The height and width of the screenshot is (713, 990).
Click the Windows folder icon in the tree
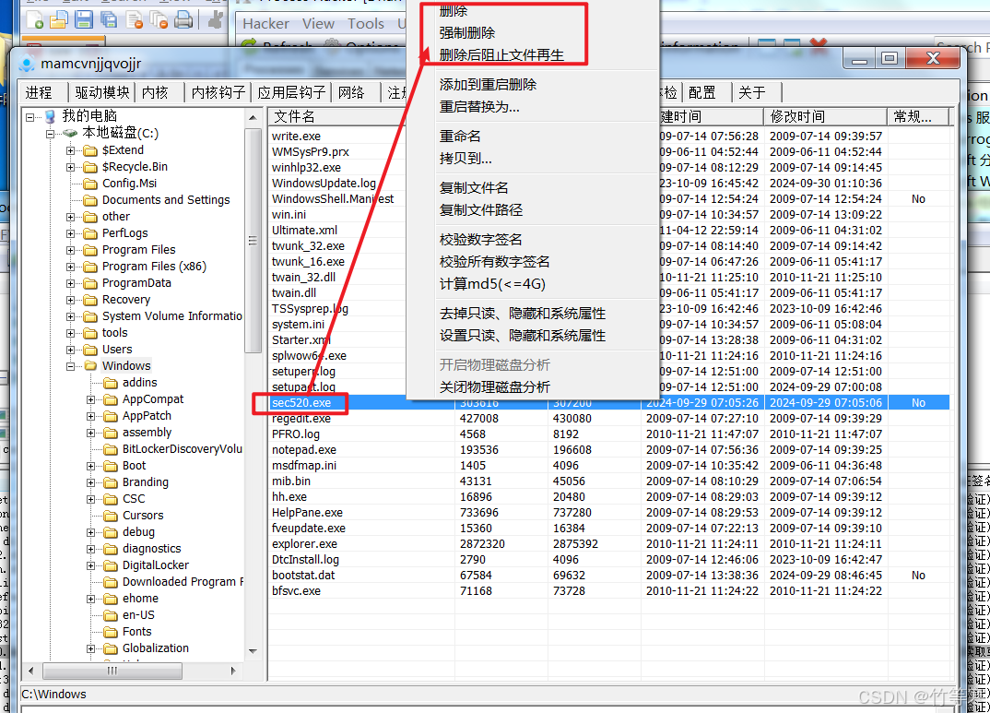click(x=91, y=366)
